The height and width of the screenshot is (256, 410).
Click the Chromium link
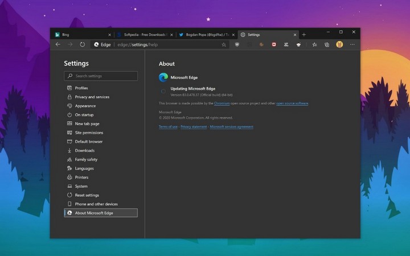click(222, 104)
